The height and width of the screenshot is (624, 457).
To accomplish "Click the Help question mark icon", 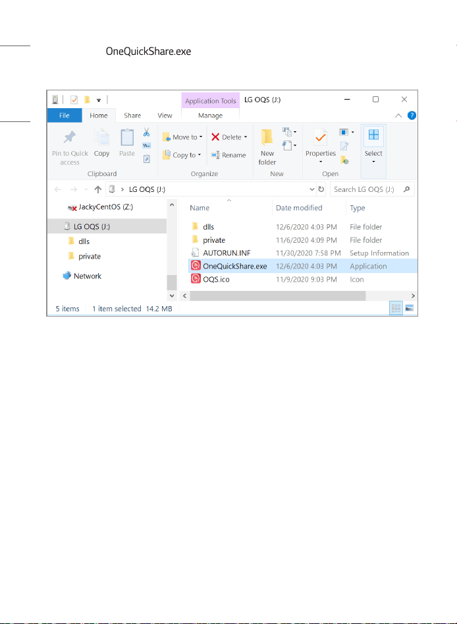I will point(412,115).
